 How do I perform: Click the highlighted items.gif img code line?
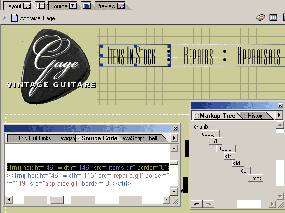click(x=88, y=167)
